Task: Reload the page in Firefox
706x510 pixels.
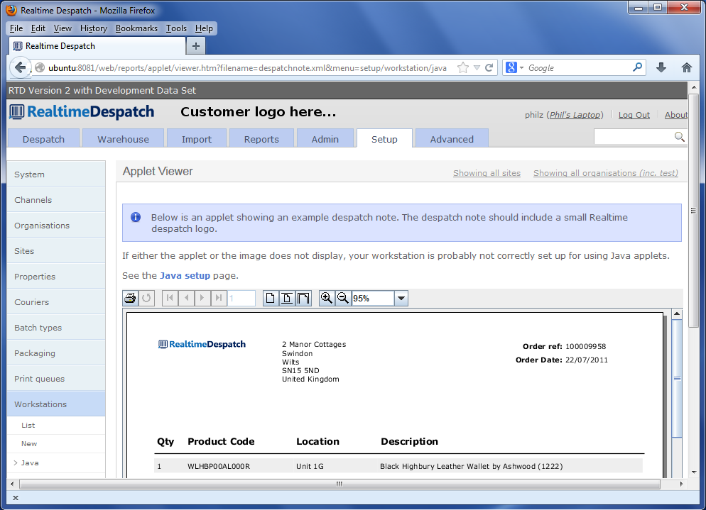Action: point(489,68)
